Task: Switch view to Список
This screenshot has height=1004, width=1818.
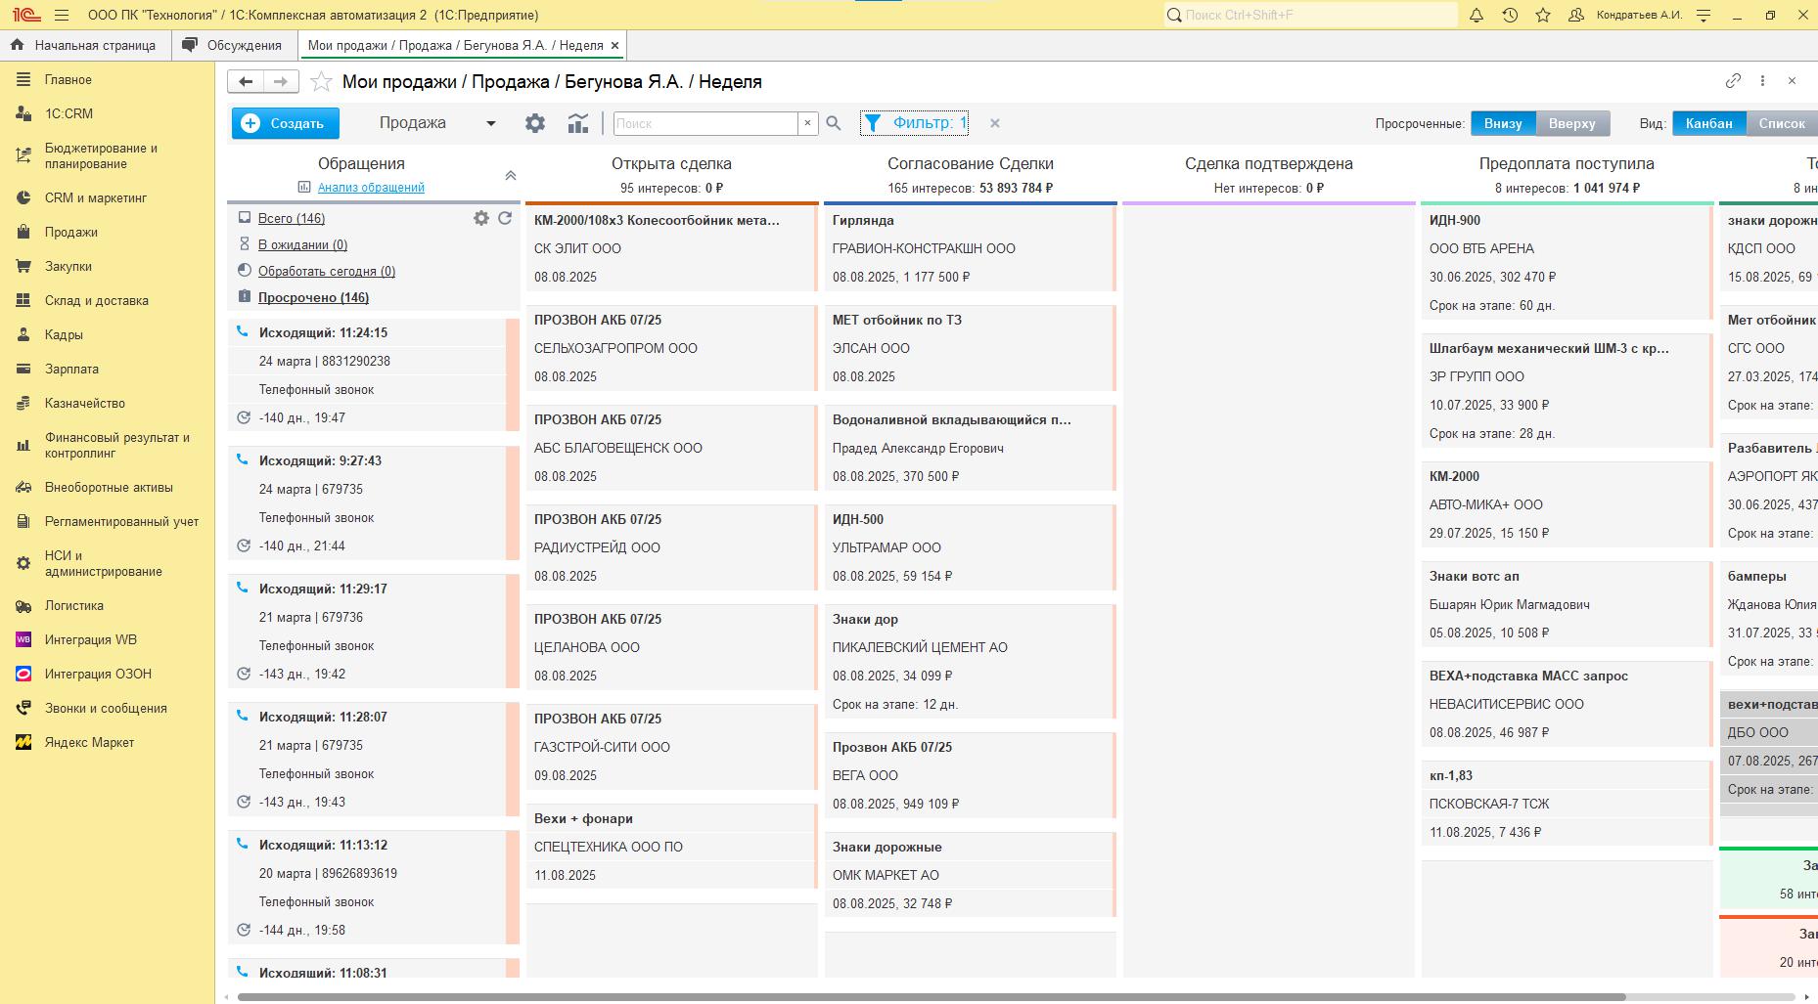Action: 1781,123
